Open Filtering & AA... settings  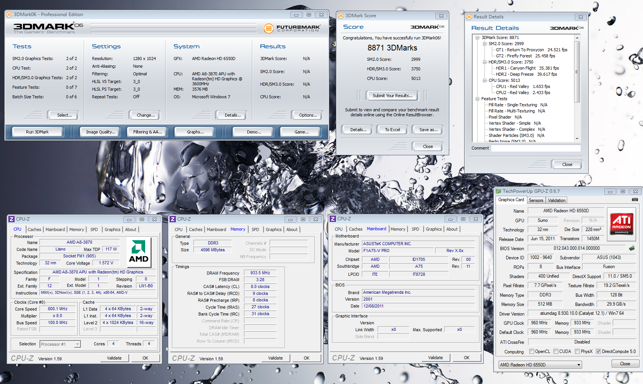click(x=147, y=132)
